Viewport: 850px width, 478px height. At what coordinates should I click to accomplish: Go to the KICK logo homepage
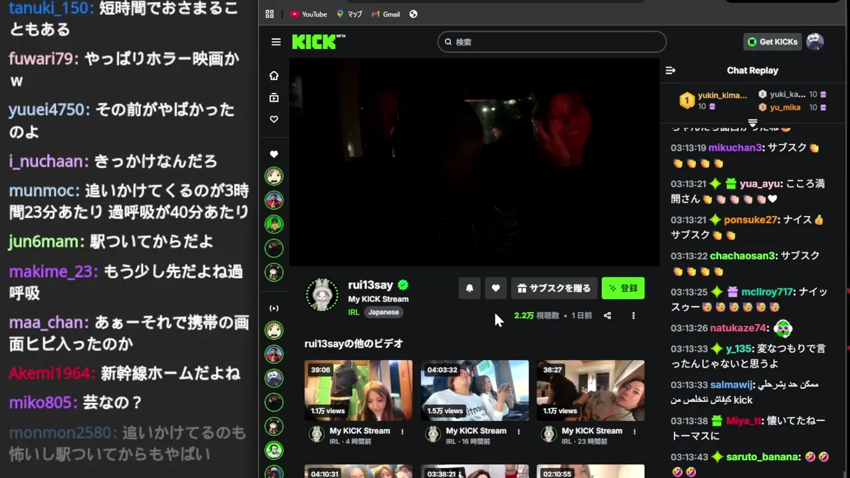tap(319, 42)
